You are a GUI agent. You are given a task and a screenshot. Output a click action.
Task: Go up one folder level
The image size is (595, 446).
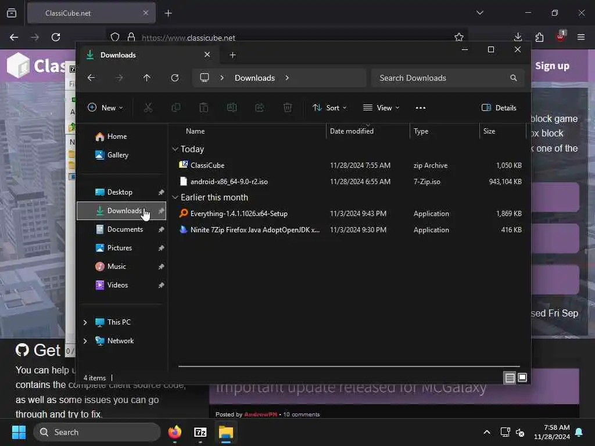coord(147,78)
